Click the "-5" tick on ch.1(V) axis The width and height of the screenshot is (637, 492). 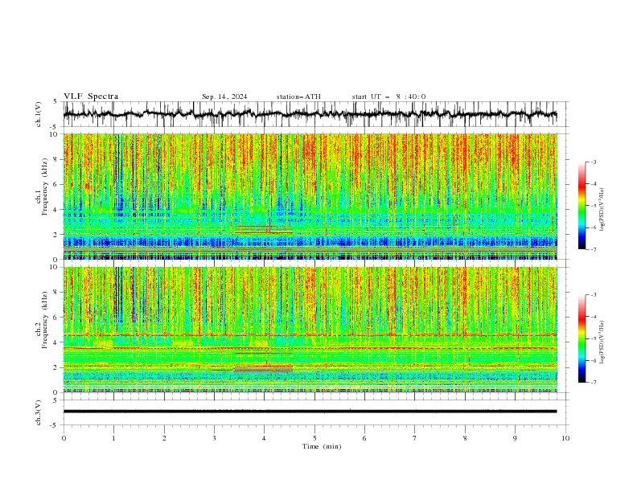[55, 127]
